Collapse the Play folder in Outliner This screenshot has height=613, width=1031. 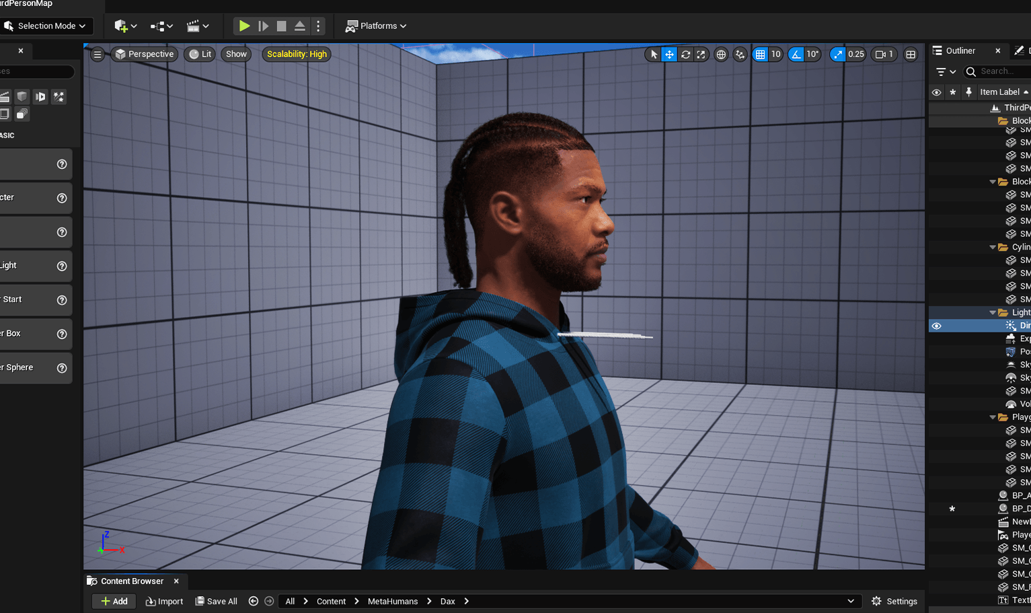(x=993, y=417)
